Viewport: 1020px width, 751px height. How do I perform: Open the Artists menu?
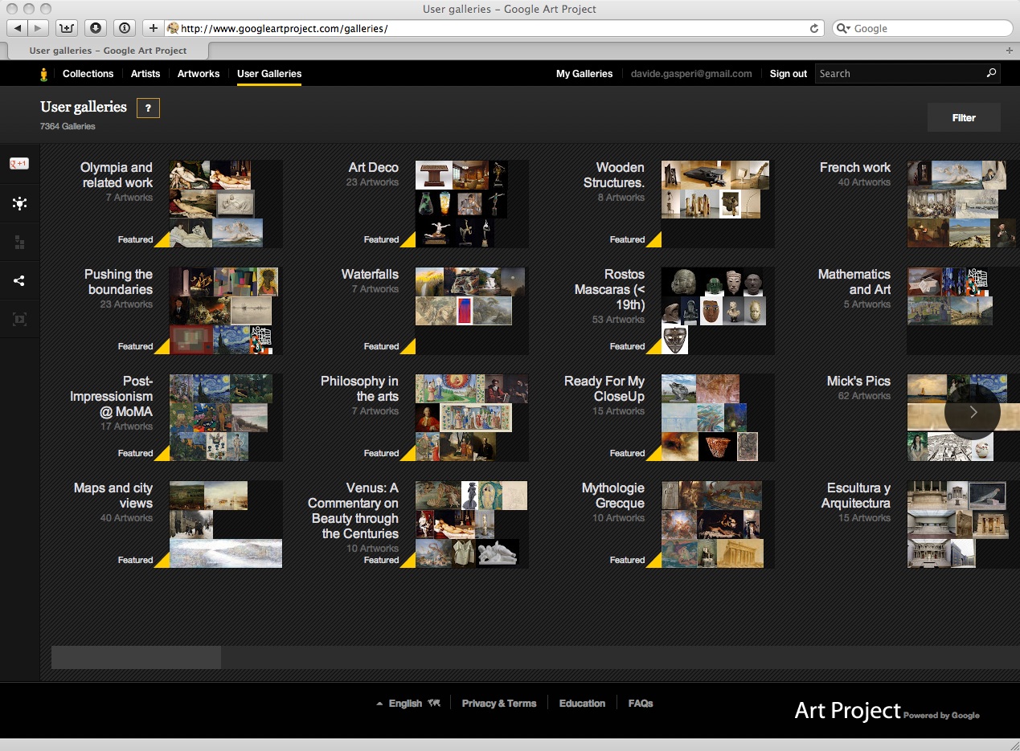(145, 73)
